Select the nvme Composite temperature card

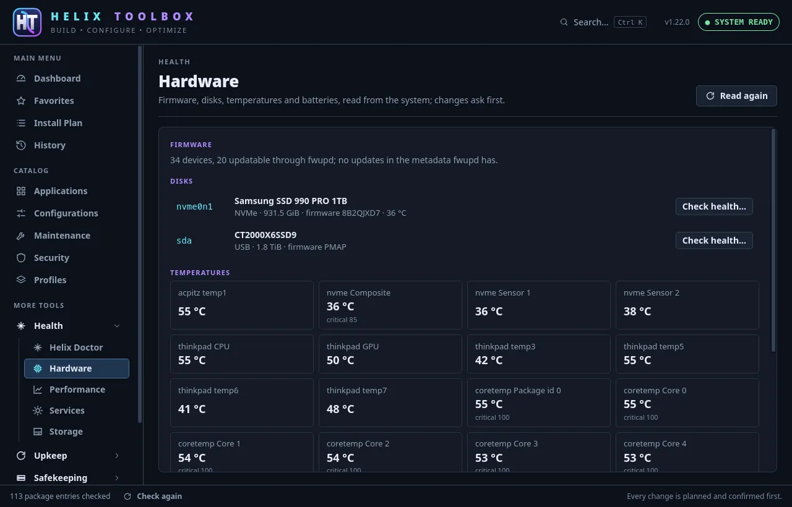click(390, 305)
